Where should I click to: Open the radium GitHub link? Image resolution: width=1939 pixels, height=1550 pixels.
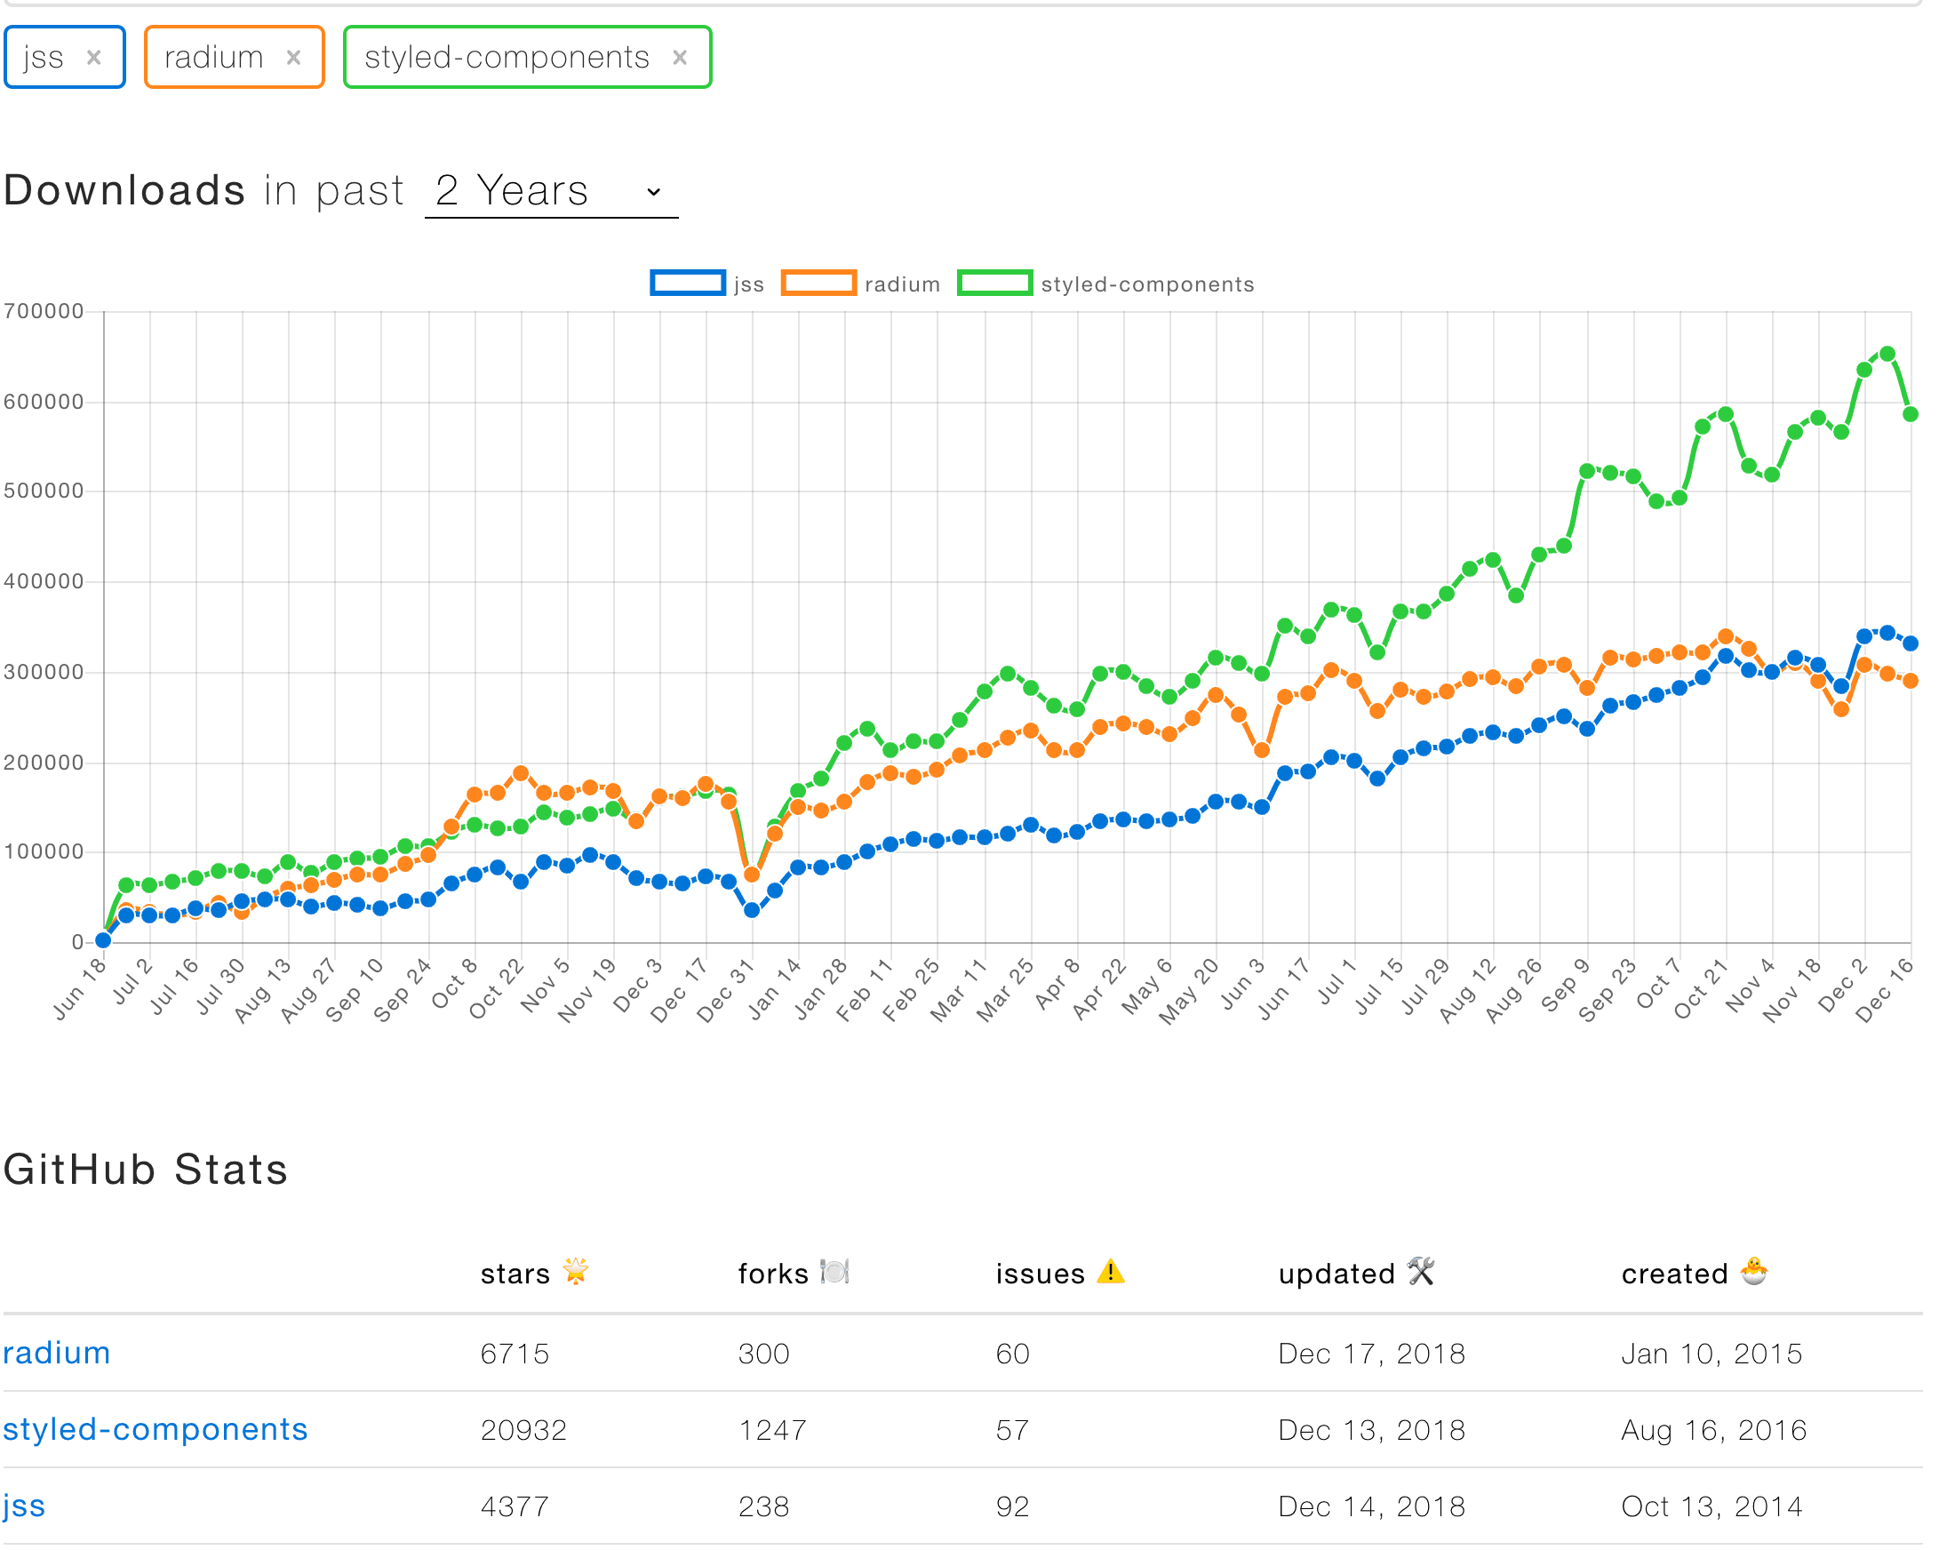[x=56, y=1352]
